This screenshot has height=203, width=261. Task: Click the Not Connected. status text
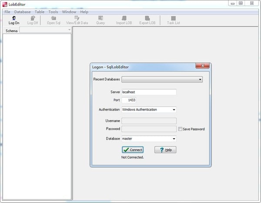pos(132,157)
